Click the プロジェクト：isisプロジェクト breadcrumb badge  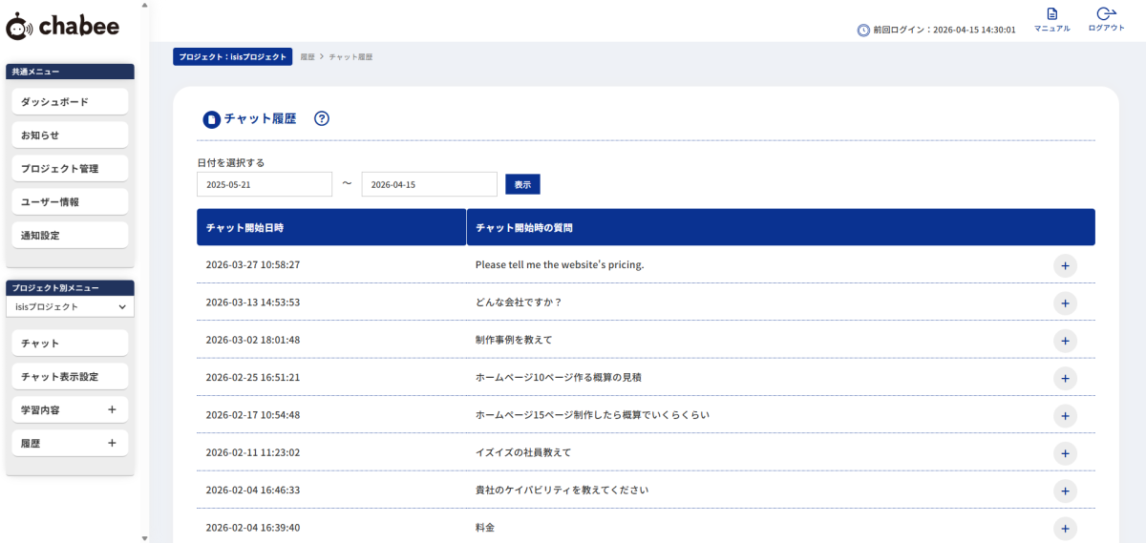click(x=233, y=57)
